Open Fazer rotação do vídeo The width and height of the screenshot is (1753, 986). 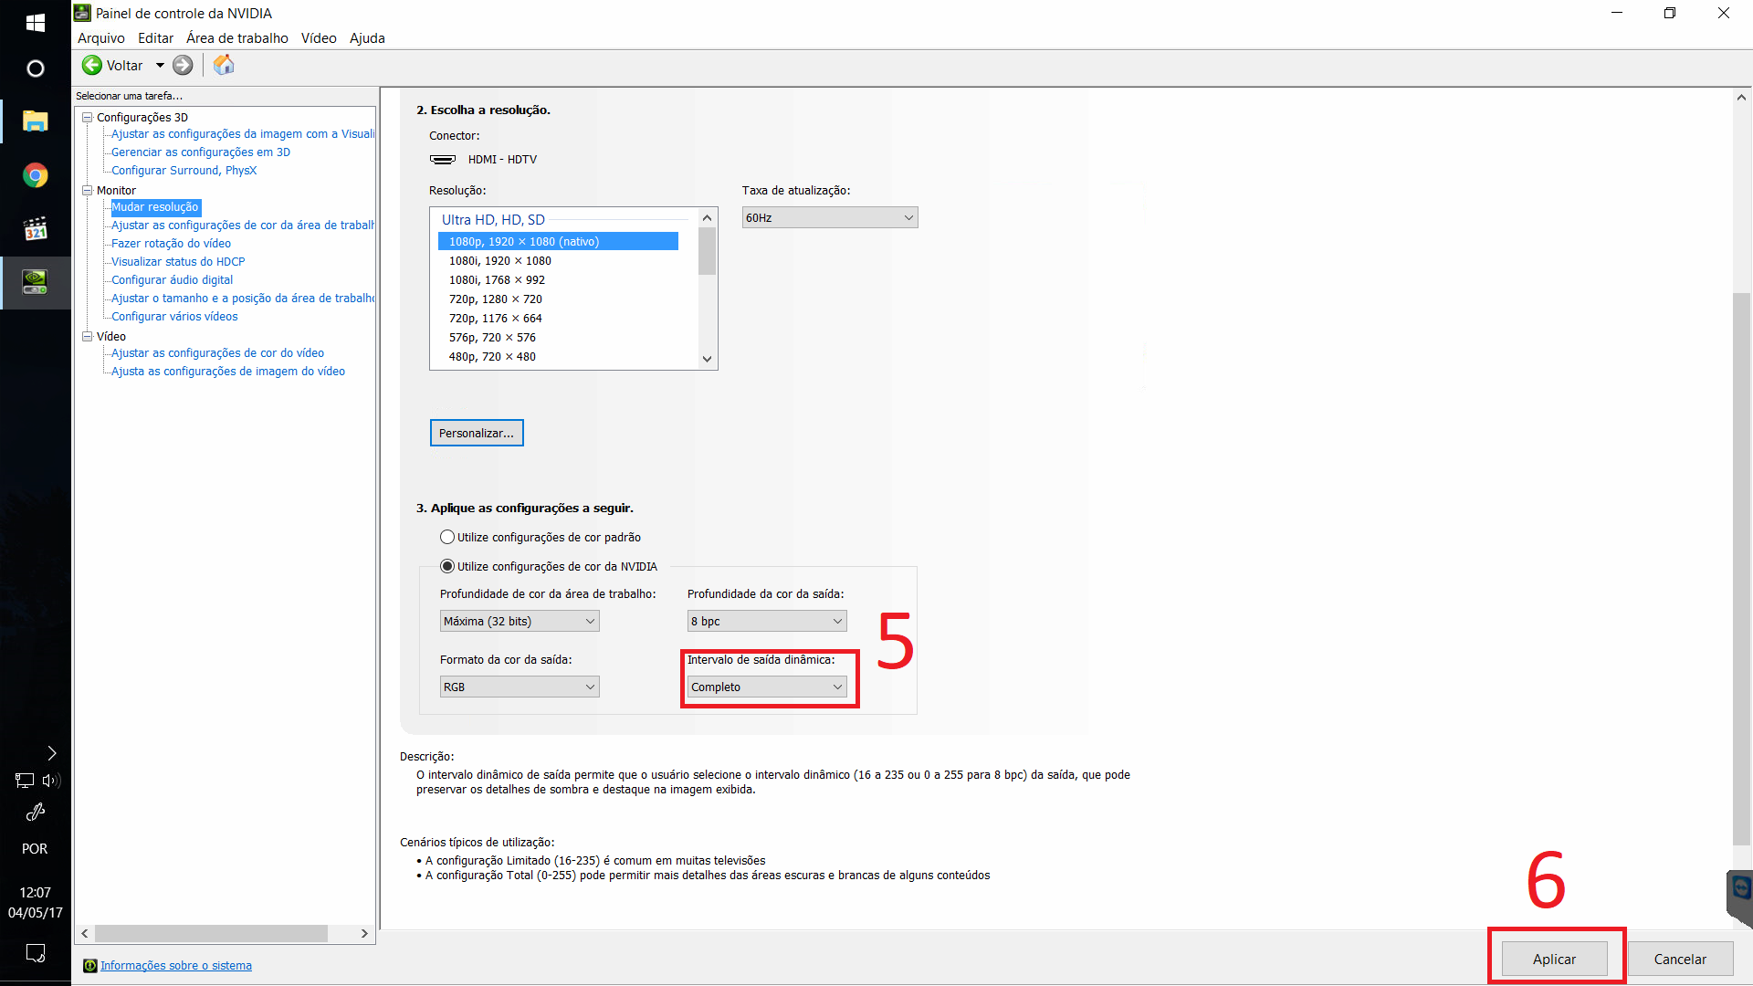(172, 244)
